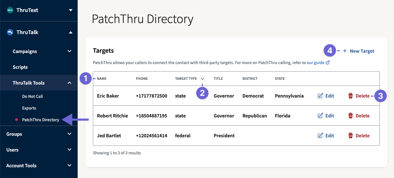Click the STATE column header
This screenshot has height=178, width=394.
[280, 79]
